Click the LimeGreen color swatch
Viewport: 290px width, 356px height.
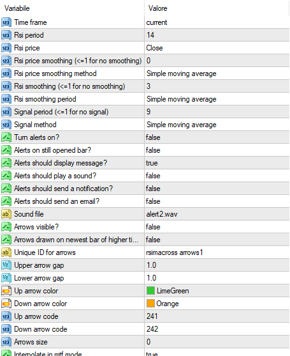tap(150, 291)
